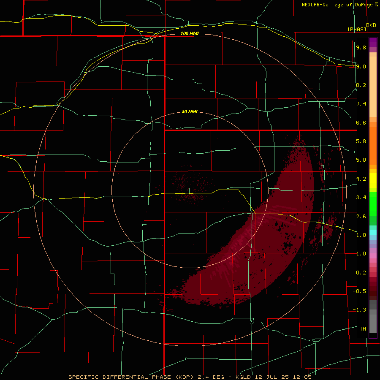Click the 2.6 scale value
Screen dimensions: 380x380
point(361,217)
